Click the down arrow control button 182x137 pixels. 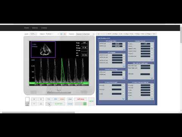pos(34,104)
